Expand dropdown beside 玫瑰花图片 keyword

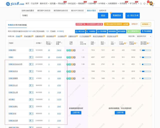(31, 50)
